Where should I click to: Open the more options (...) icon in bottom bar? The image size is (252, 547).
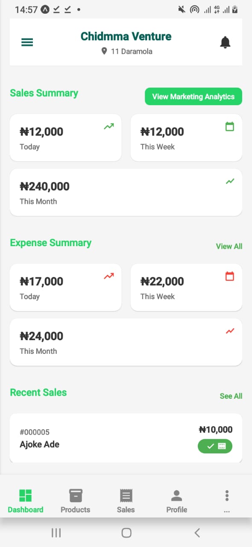227,495
